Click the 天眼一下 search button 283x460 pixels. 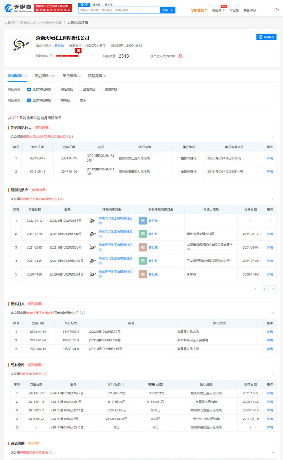pyautogui.click(x=168, y=10)
